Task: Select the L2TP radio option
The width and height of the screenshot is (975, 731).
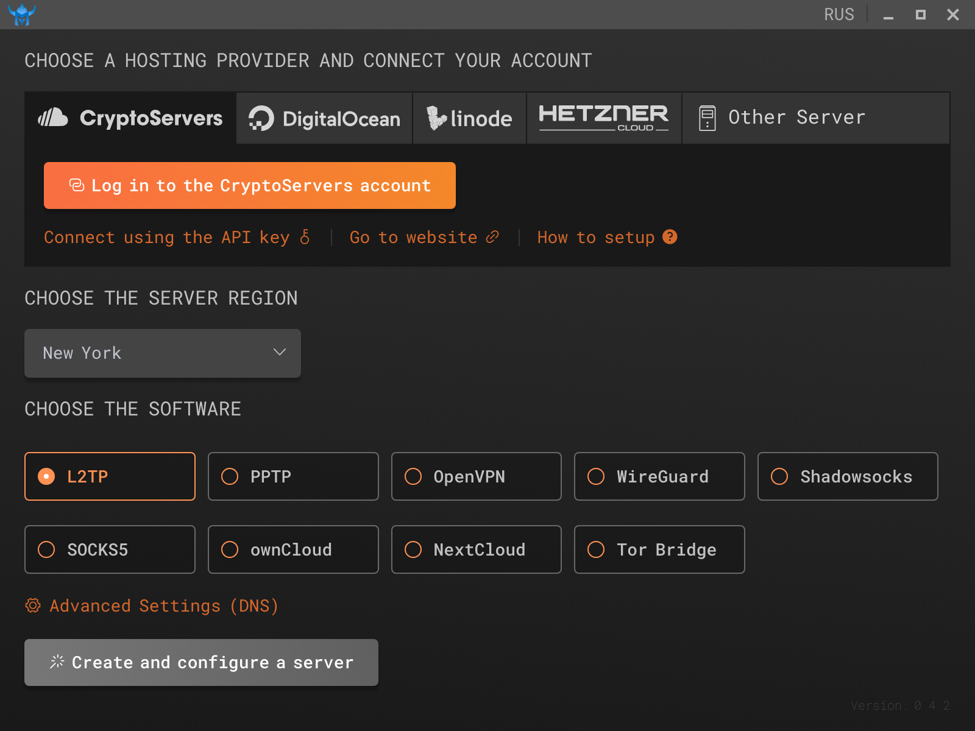Action: coord(110,476)
